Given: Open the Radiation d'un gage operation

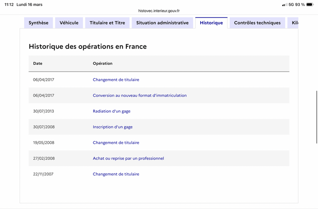Looking at the screenshot, I should pyautogui.click(x=112, y=111).
